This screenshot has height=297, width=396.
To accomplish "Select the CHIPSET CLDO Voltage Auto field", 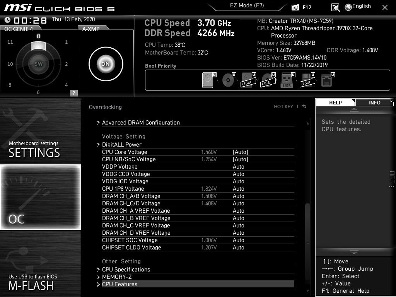I will [x=238, y=247].
